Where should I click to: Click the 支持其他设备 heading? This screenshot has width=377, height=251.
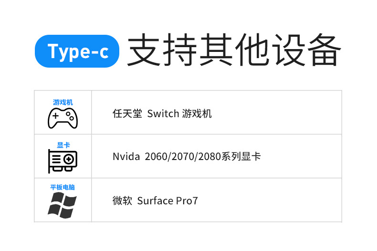click(x=234, y=51)
